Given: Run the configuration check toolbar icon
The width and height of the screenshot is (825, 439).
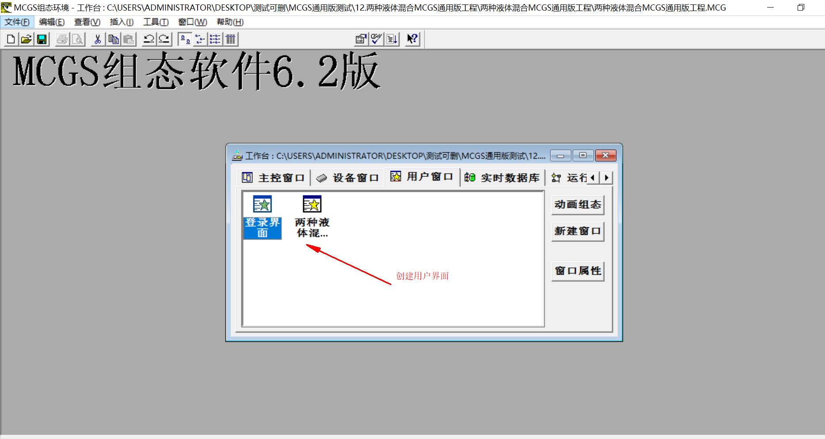Looking at the screenshot, I should [x=375, y=39].
